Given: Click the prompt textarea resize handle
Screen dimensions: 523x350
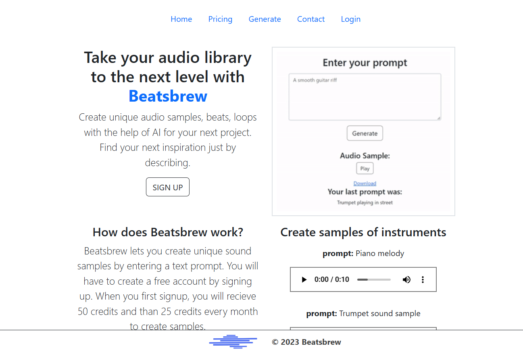Looking at the screenshot, I should [439, 118].
